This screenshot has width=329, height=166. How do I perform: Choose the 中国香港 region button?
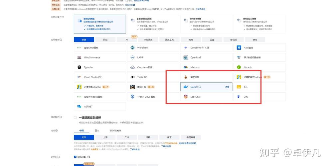point(191,137)
